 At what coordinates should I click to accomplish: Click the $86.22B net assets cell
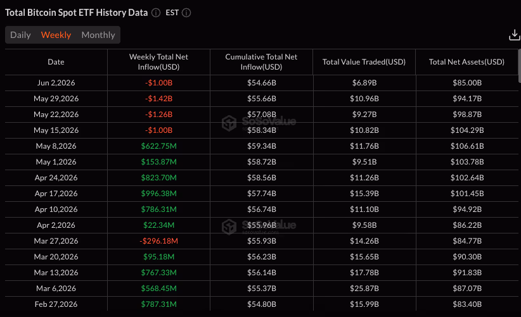467,225
